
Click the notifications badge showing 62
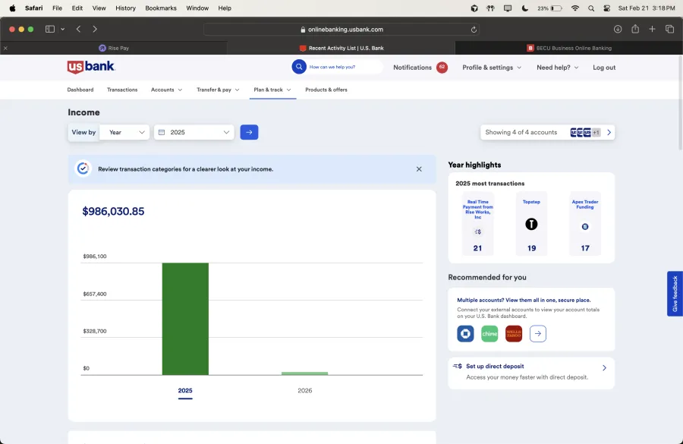(x=442, y=67)
